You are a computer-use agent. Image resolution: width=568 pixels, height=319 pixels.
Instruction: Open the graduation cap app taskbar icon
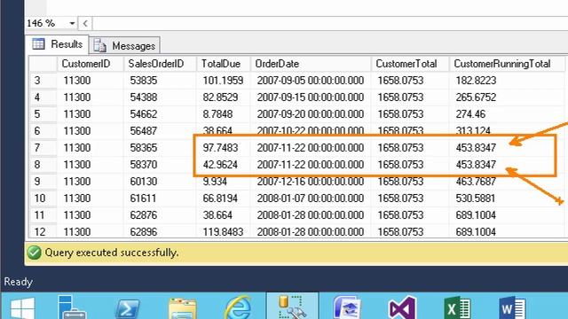pos(347,308)
